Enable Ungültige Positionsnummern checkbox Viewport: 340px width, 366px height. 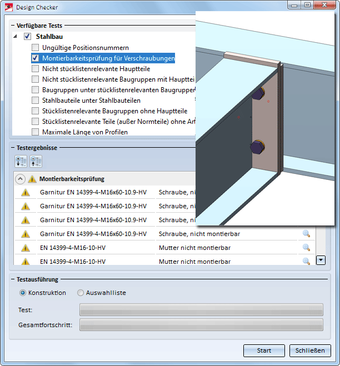35,48
